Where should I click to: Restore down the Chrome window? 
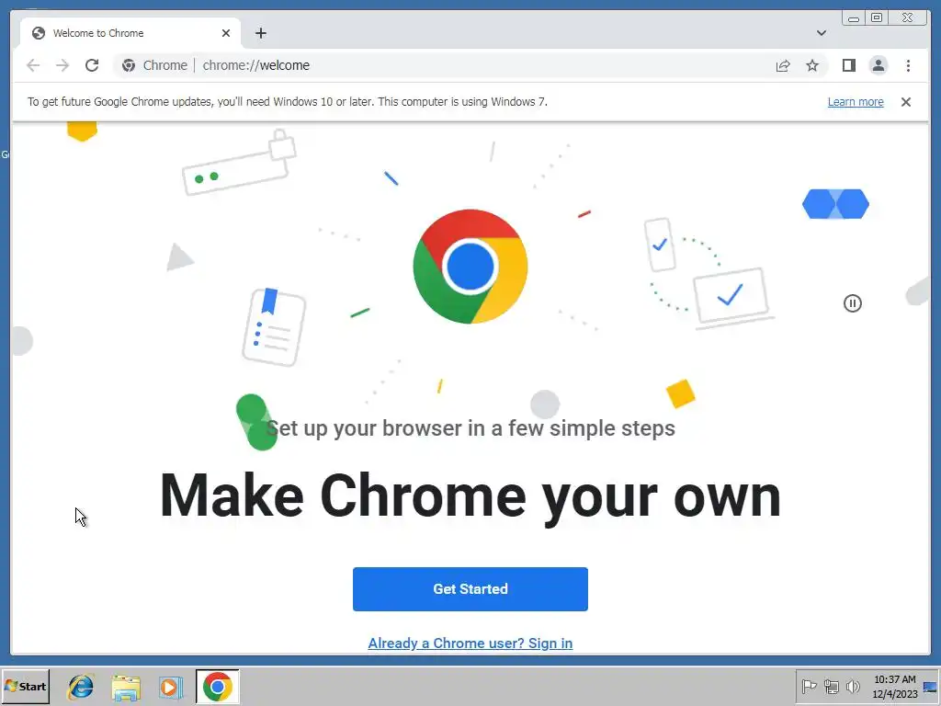pyautogui.click(x=877, y=18)
